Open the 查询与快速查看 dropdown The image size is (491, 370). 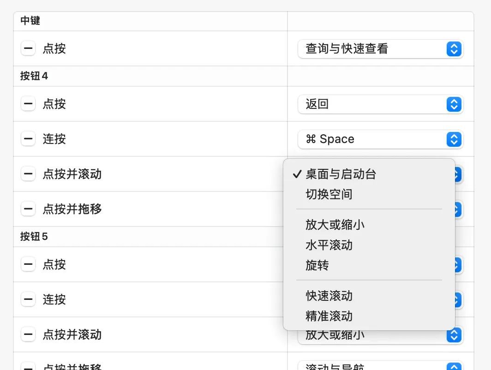[380, 49]
